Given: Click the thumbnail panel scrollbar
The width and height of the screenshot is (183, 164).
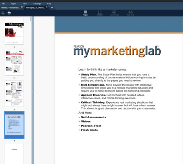Looking at the screenshot, I should coord(30,19).
